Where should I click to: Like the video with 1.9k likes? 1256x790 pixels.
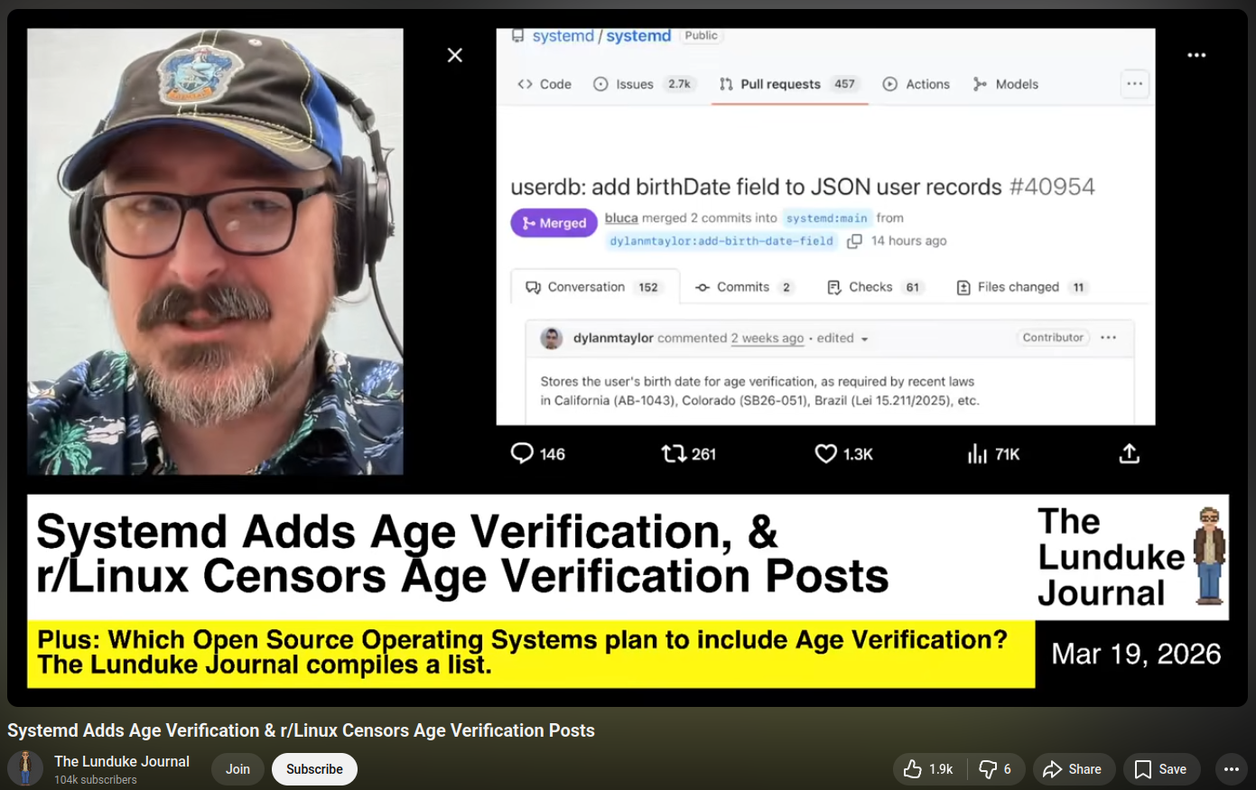pyautogui.click(x=929, y=769)
